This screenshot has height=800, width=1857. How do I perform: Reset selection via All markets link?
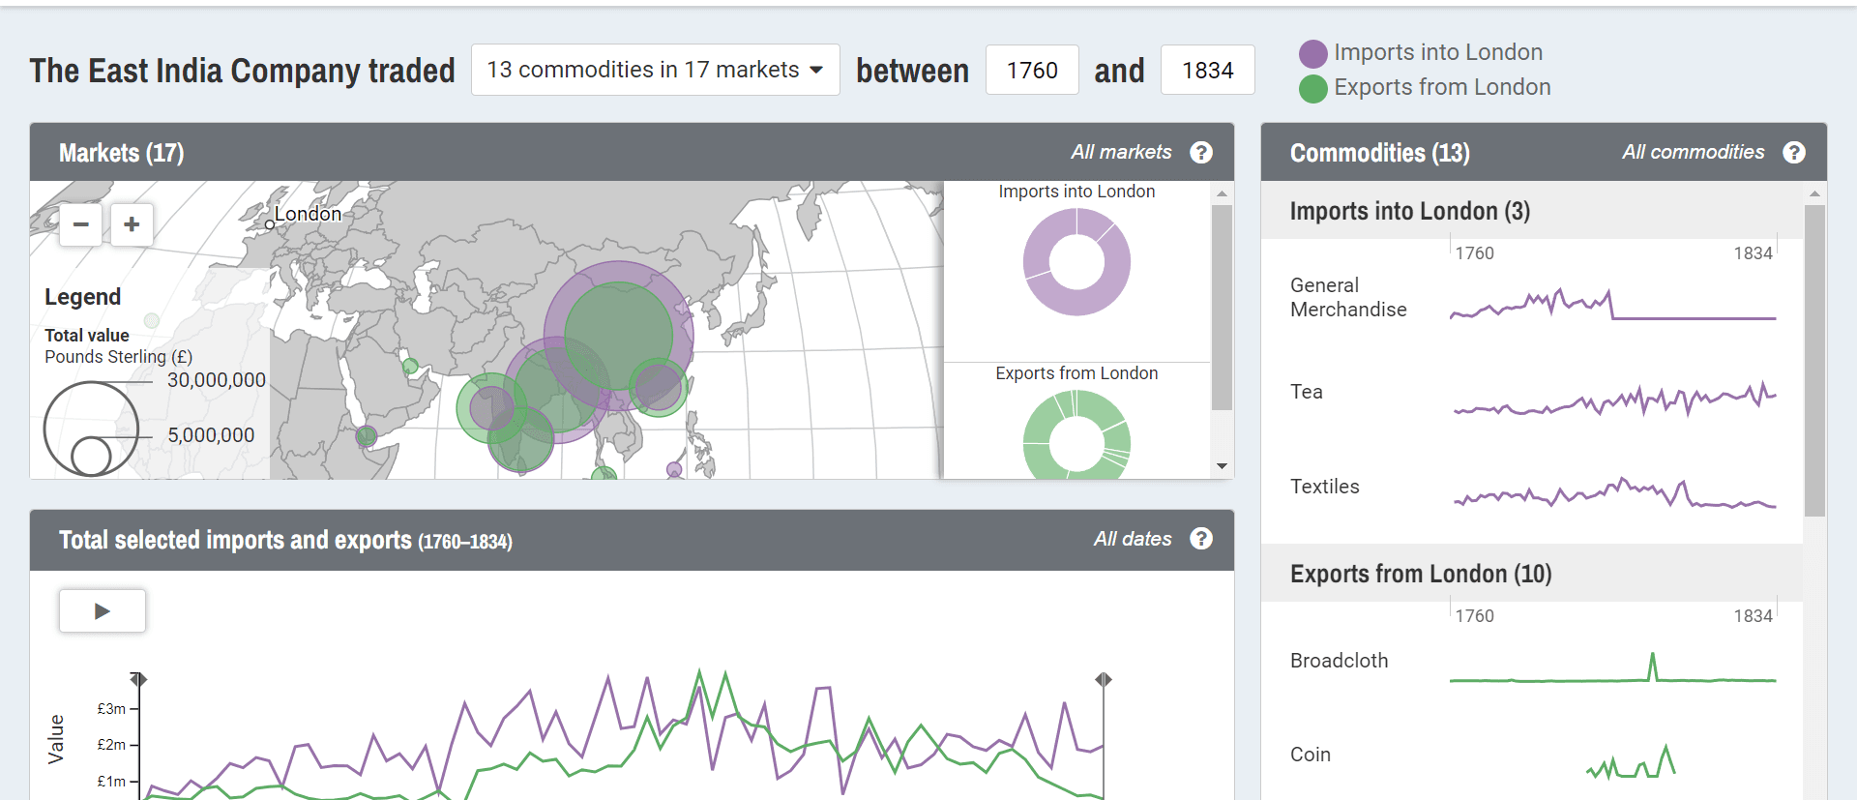click(1121, 152)
